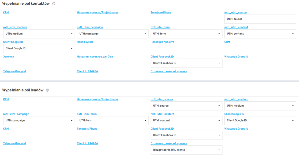
Task: Click Телефон/Phone link in leads section
Action: tap(87, 129)
